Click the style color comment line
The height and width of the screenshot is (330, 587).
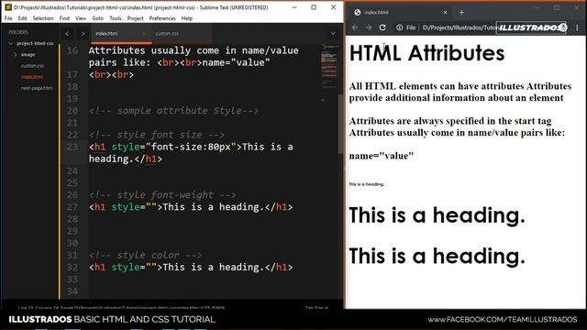pos(145,255)
